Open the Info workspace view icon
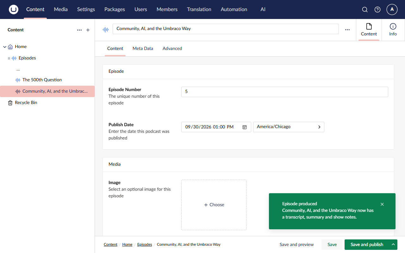The image size is (405, 253). [x=393, y=30]
